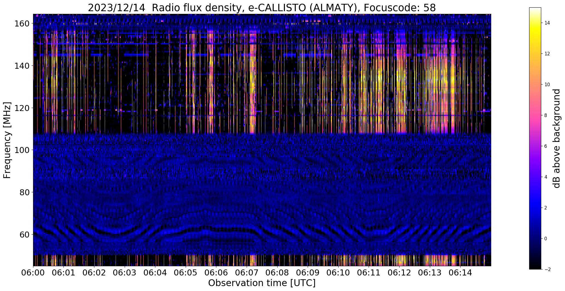
Task: Click the 80 frequency tick label
Action: 24,192
